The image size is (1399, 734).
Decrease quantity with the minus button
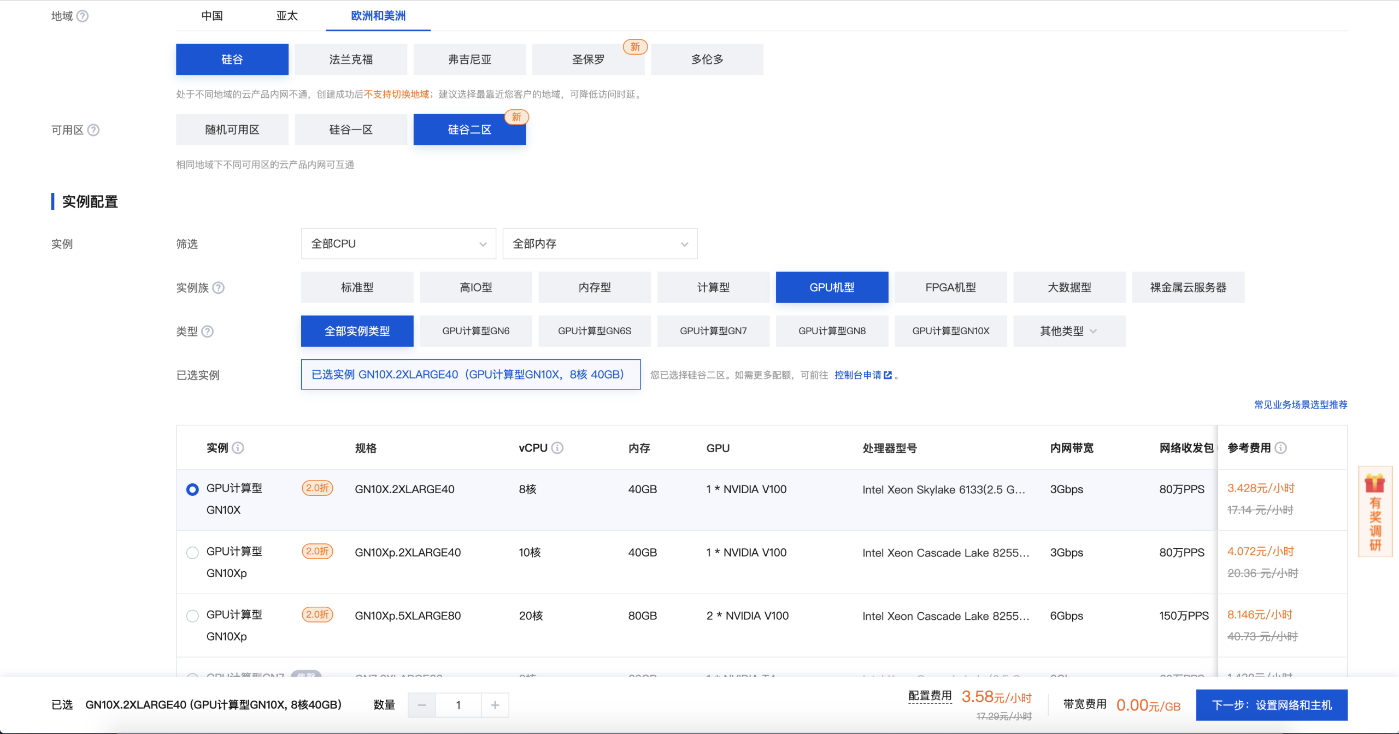point(421,705)
